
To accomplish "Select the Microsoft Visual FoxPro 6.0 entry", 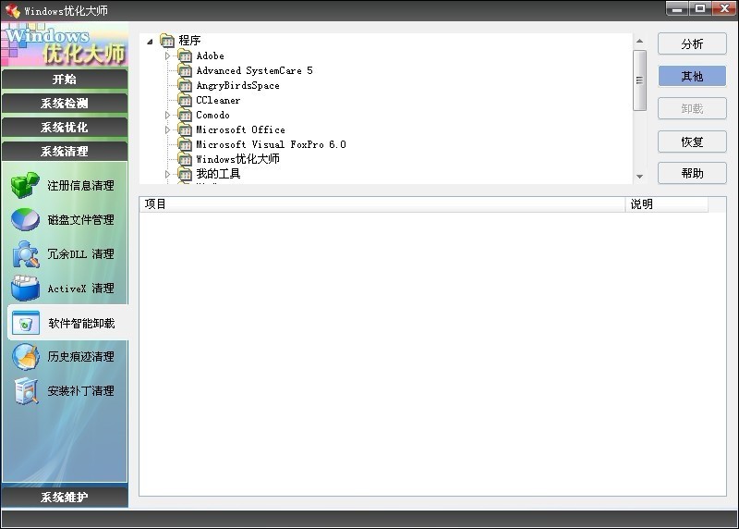I will (x=271, y=144).
